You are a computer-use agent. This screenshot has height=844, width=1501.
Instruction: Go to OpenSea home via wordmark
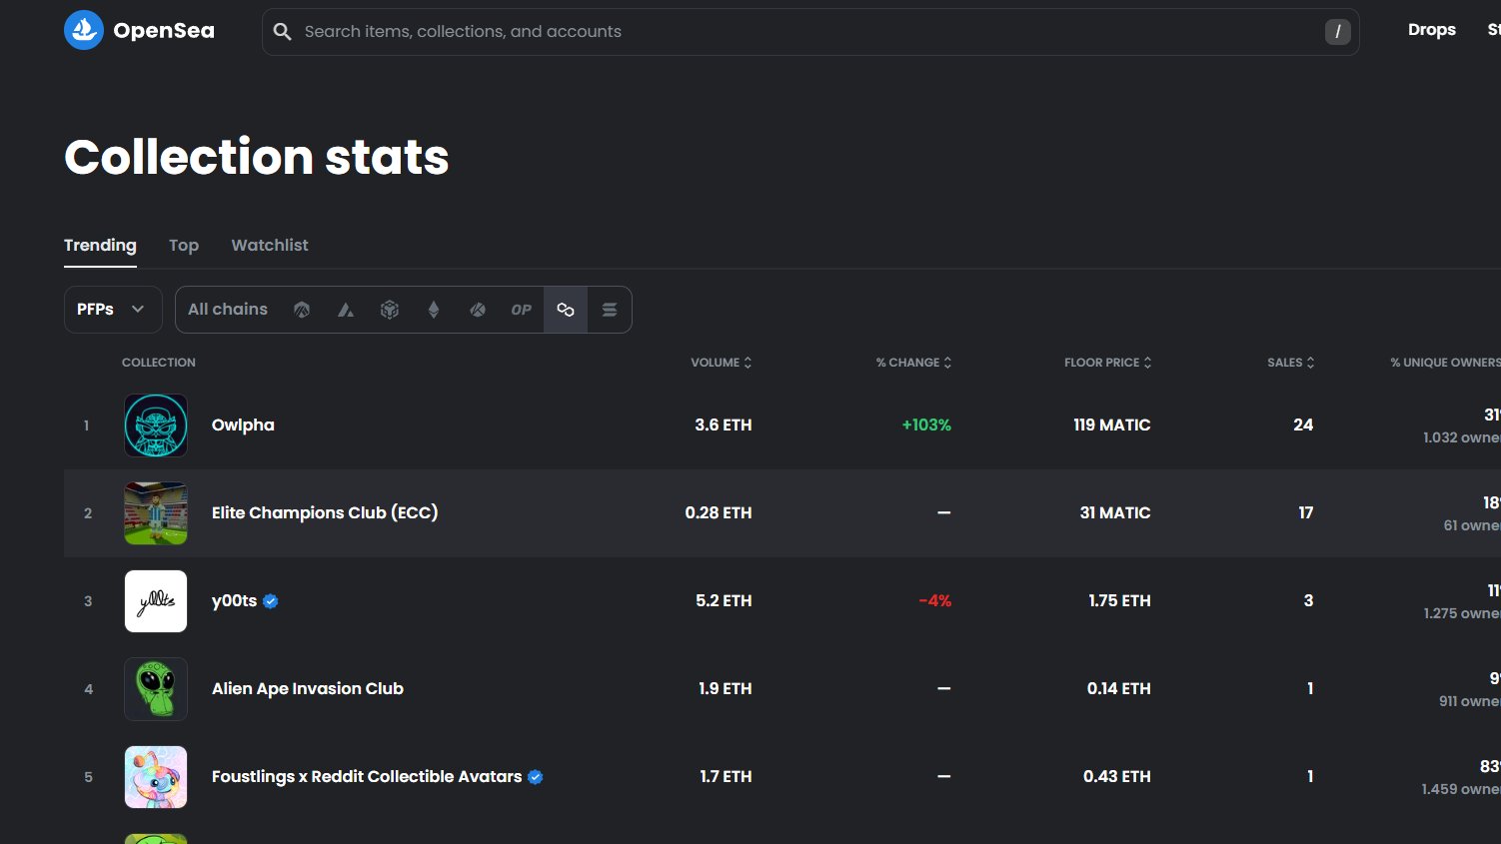164,31
